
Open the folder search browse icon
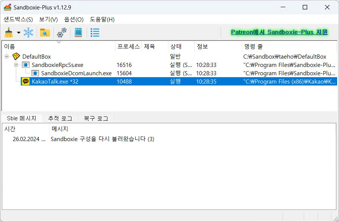tap(45, 33)
